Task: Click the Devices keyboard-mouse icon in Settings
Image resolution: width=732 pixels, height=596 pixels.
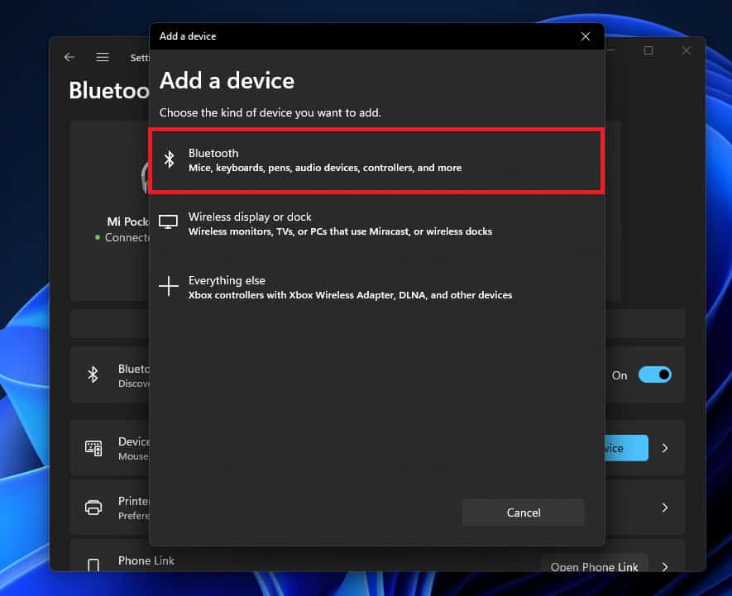Action: 93,448
